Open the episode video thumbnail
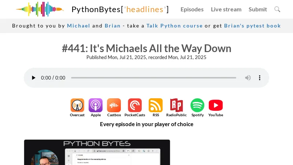293x165 pixels. [97, 152]
